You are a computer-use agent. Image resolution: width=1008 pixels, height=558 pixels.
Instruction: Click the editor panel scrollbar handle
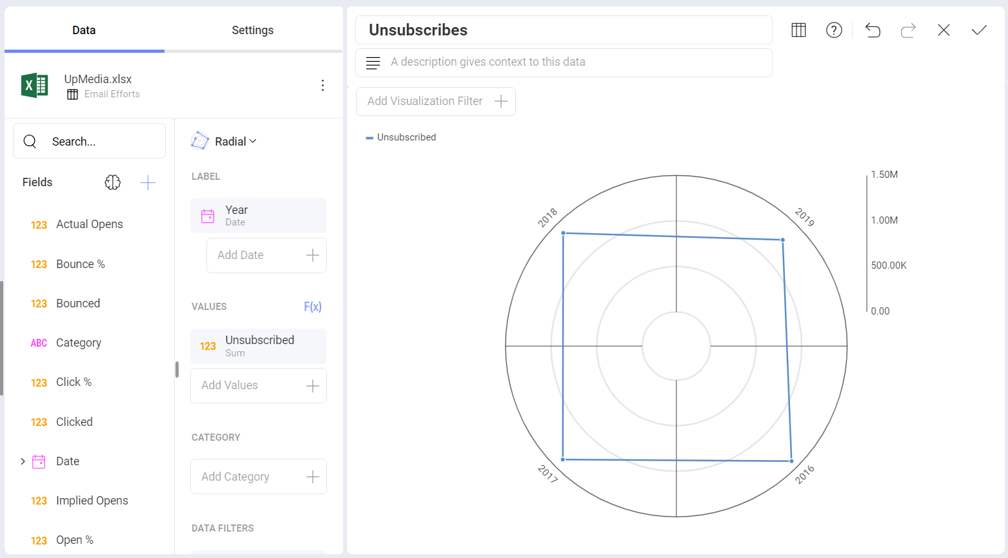tap(177, 369)
